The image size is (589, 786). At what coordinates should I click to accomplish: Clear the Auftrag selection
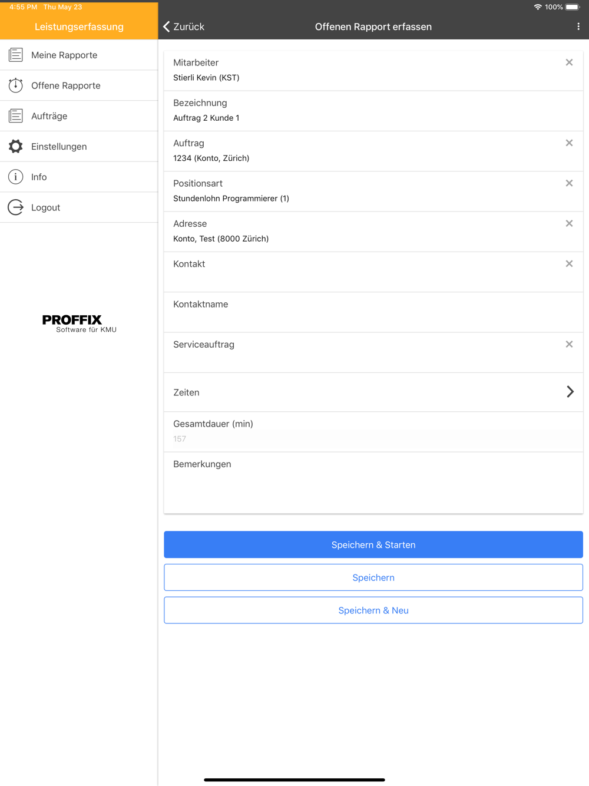coord(569,143)
